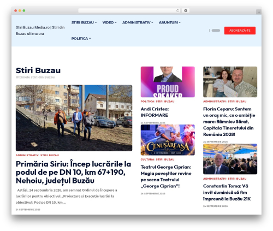Image resolution: width=273 pixels, height=231 pixels.
Task: Expand the STIRI BUZAU menu chevron
Action: pyautogui.click(x=96, y=22)
